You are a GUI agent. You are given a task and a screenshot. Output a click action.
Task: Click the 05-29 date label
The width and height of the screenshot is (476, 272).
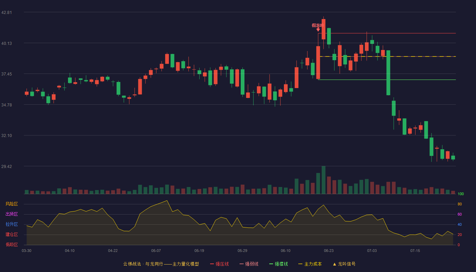[242, 251]
